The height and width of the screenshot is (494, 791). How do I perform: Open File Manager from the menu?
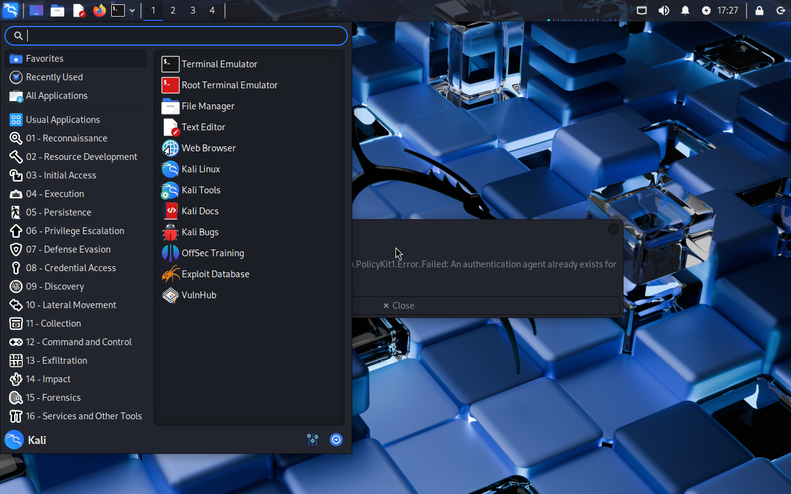pyautogui.click(x=248, y=106)
